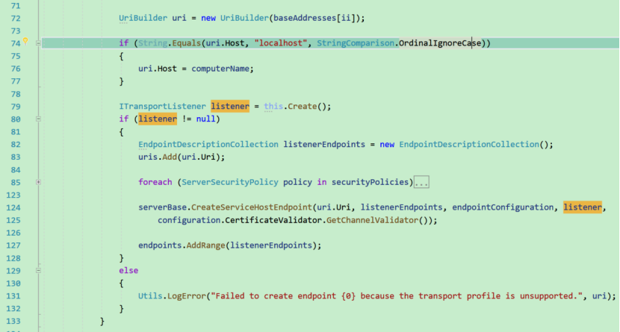This screenshot has height=332, width=620.
Task: Click 'securityPolicies' on line 85
Action: (x=370, y=182)
